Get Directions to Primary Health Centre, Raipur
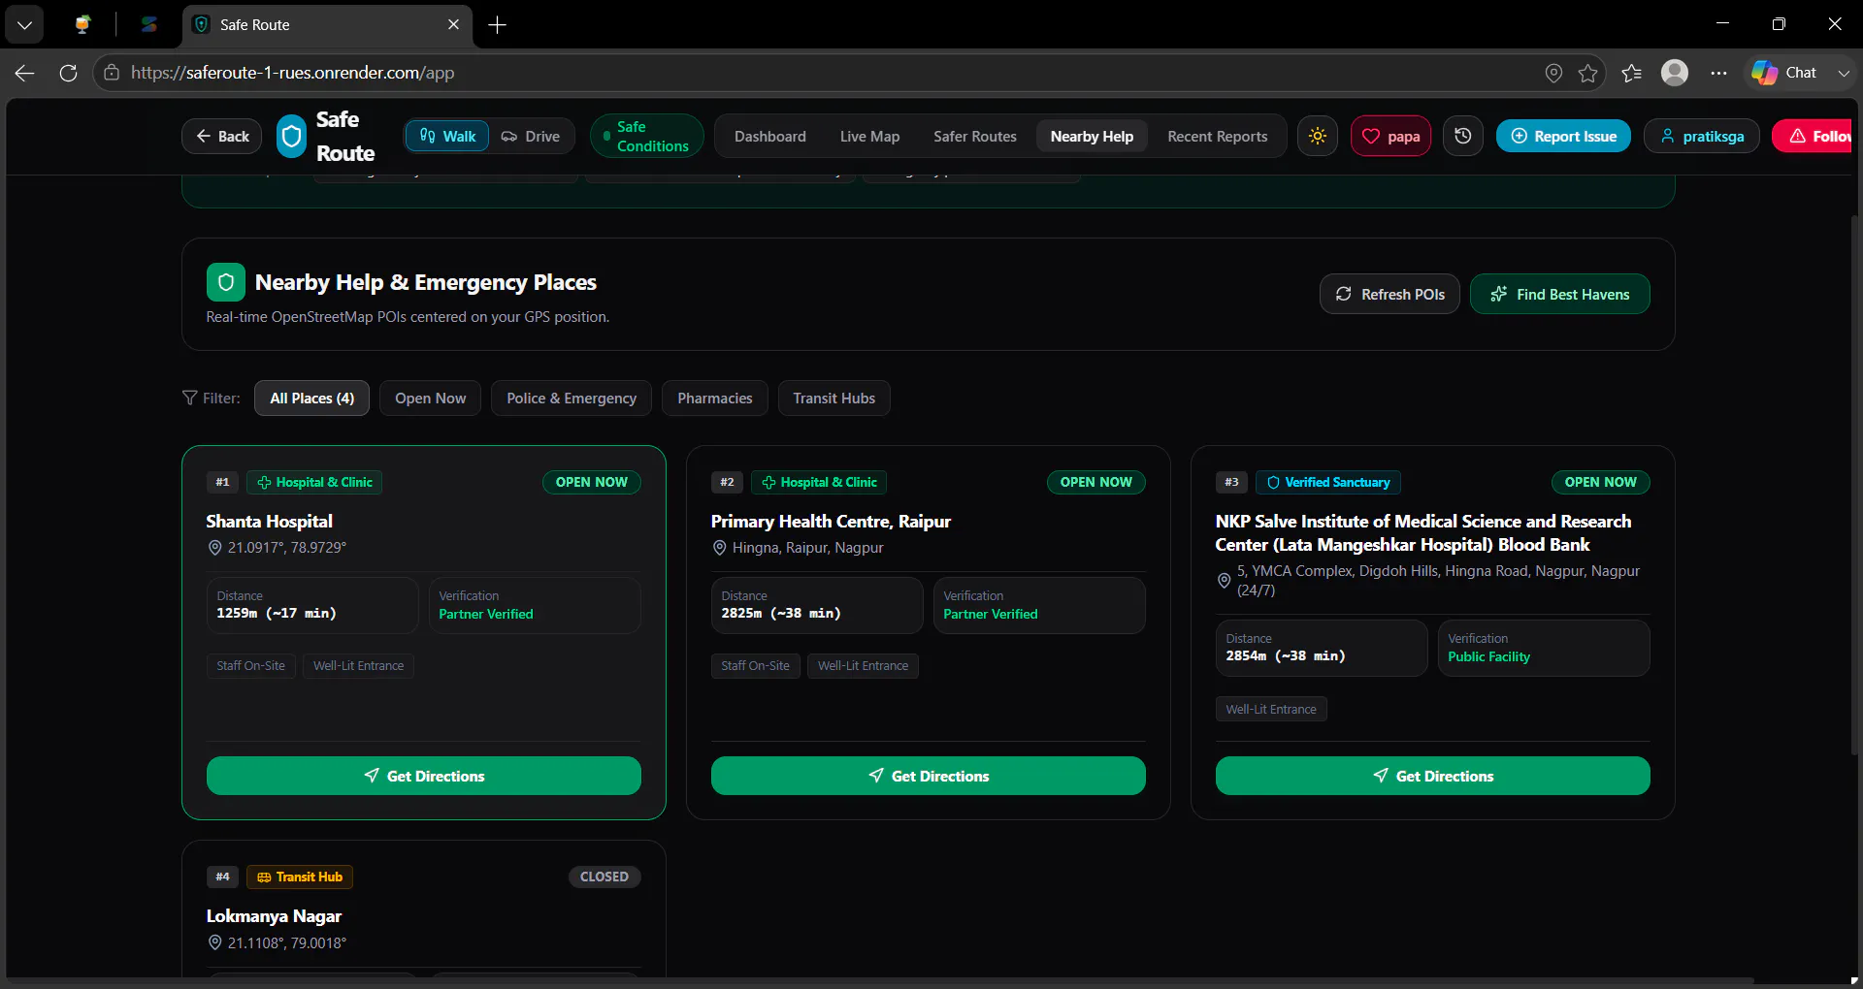This screenshot has height=989, width=1863. pos(929,776)
